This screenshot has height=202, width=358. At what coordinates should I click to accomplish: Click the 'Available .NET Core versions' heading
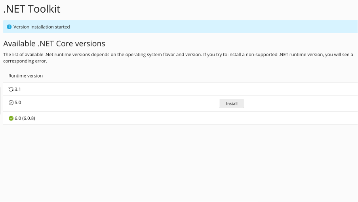coord(54,44)
